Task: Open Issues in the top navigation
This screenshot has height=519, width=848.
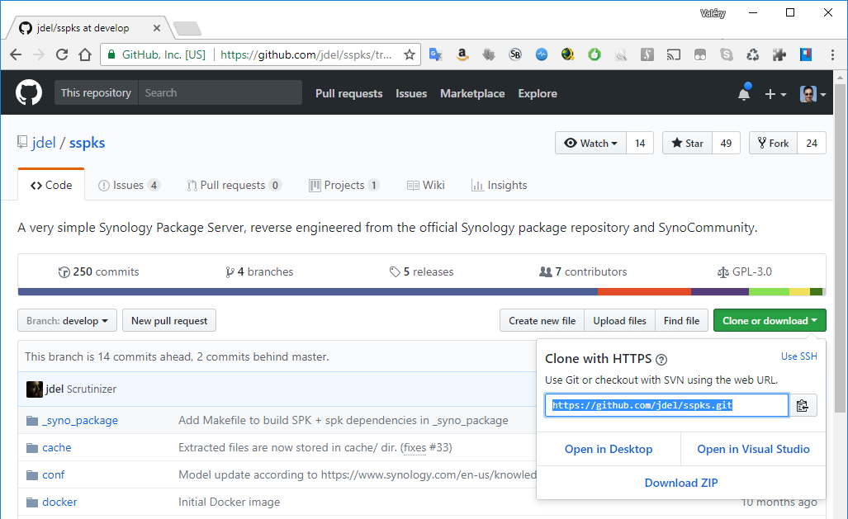Action: [x=411, y=93]
